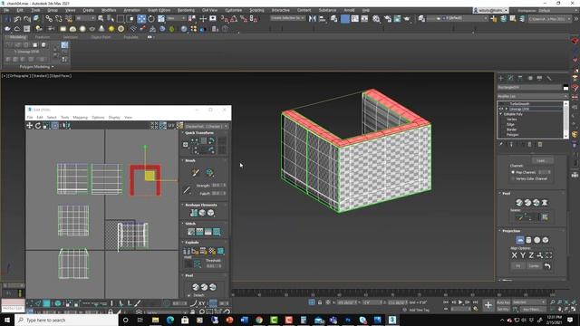Open the Modifier List dropdown
This screenshot has height=326, width=580.
pyautogui.click(x=532, y=96)
